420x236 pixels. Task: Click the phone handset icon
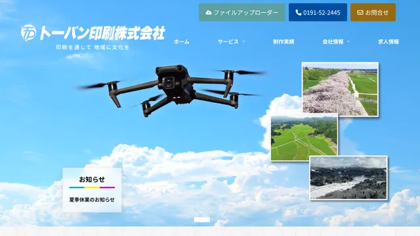299,12
